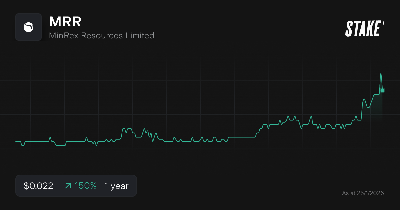400x210 pixels.
Task: Expand the MinRex Resources Limited company info
Action: (x=102, y=35)
